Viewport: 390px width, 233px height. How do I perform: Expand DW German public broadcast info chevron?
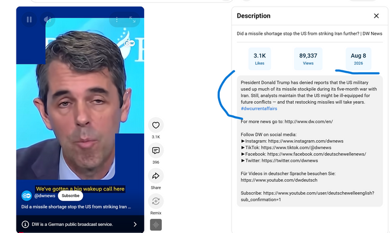(x=135, y=224)
